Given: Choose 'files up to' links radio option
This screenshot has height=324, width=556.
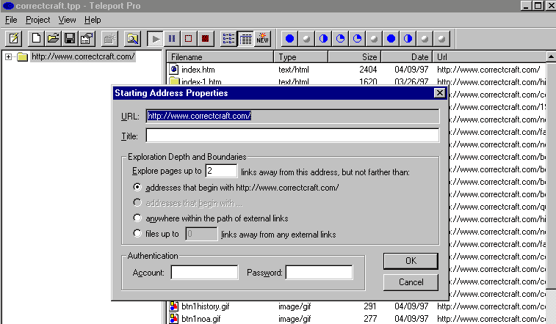Looking at the screenshot, I should (137, 233).
